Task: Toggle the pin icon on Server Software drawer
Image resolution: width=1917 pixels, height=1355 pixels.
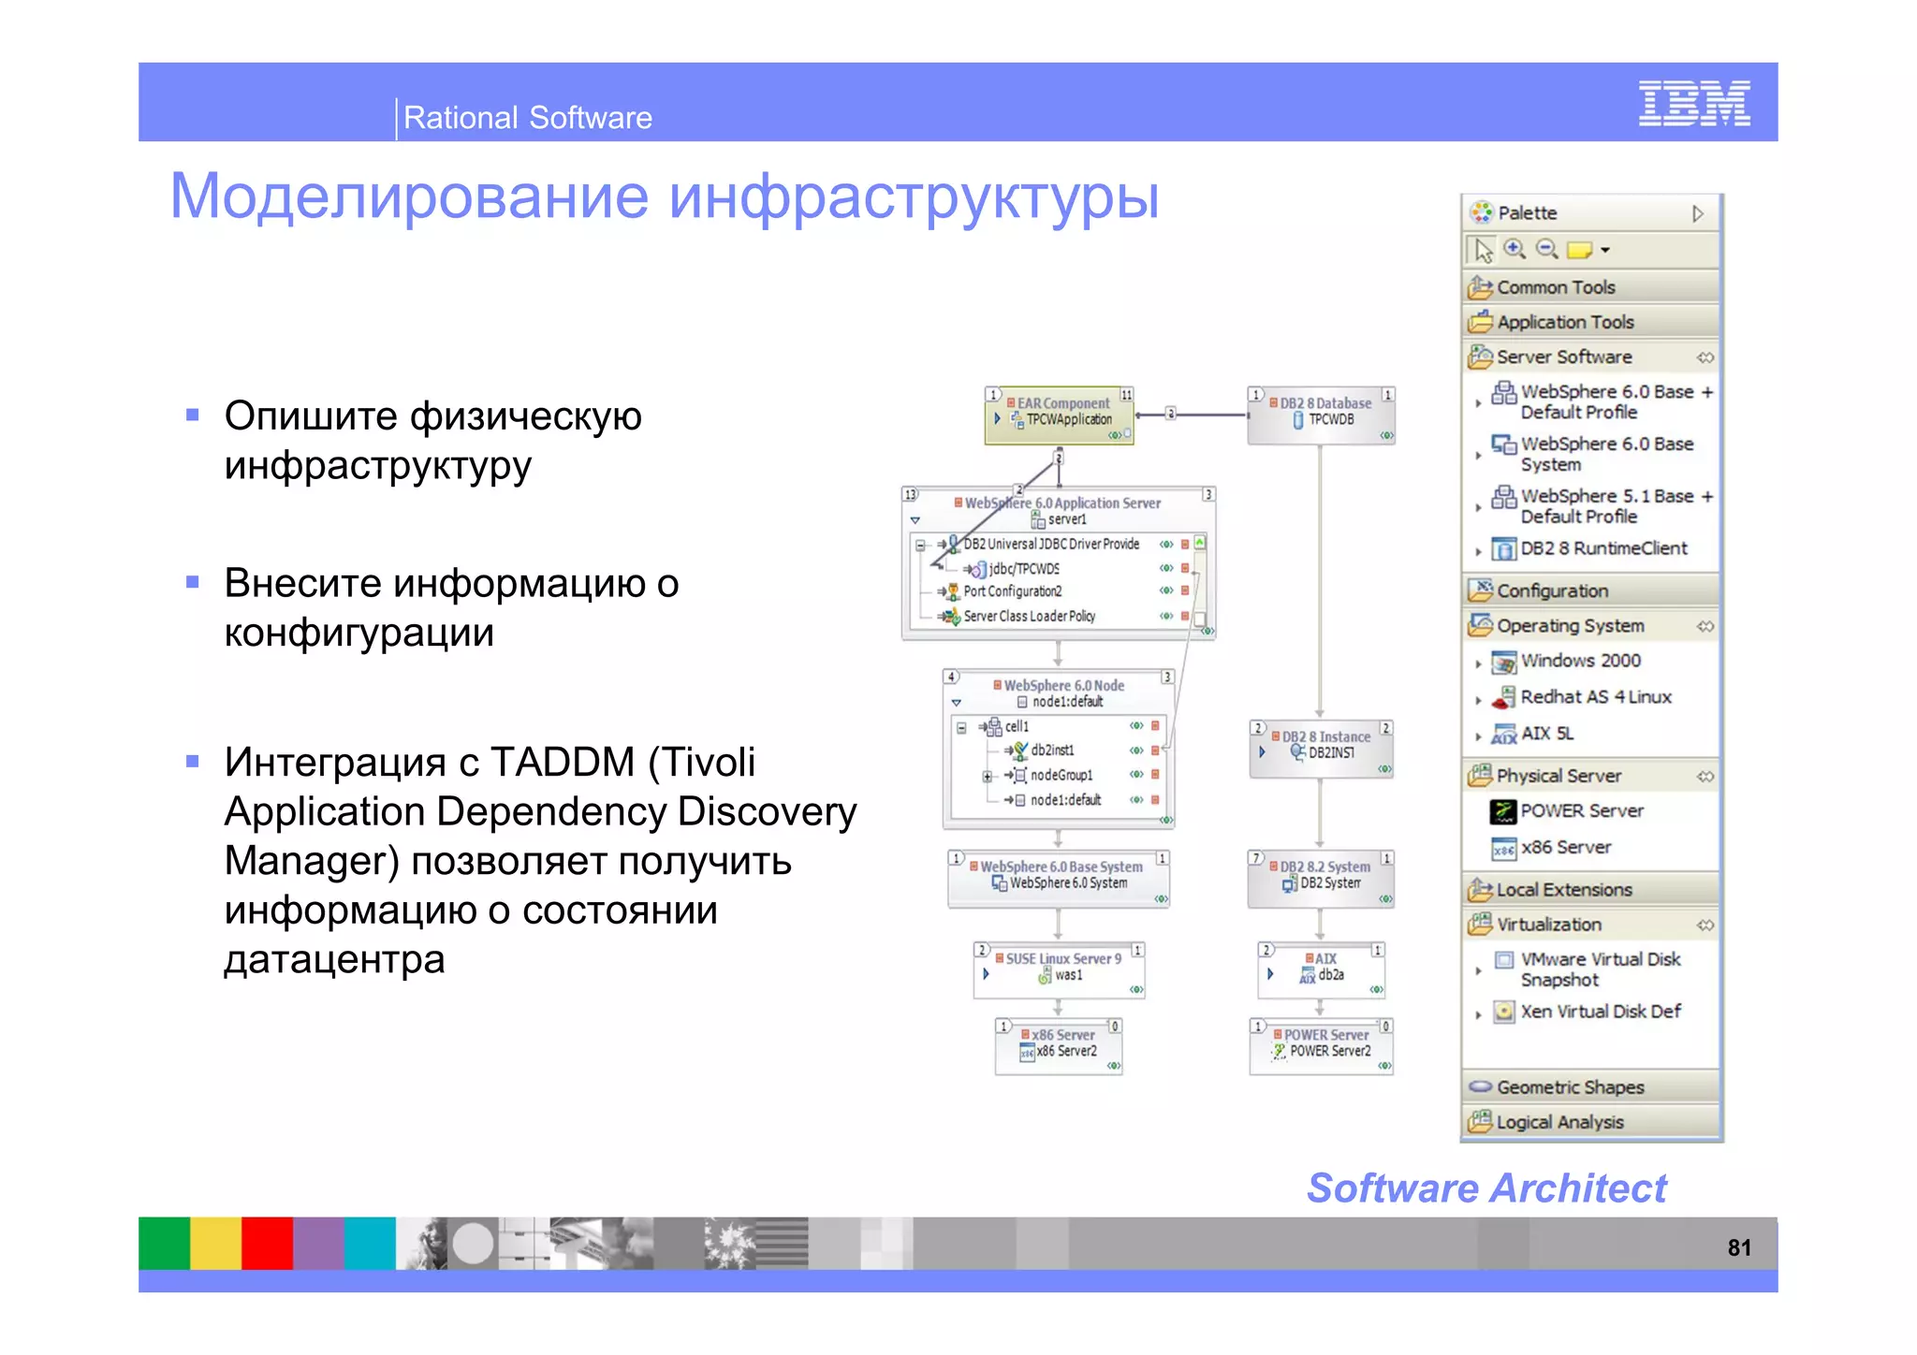Action: pos(1705,357)
